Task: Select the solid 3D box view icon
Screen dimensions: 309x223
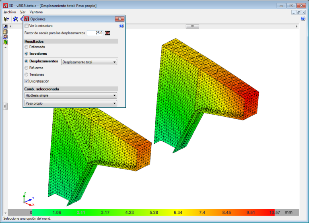Action: click(x=5, y=31)
